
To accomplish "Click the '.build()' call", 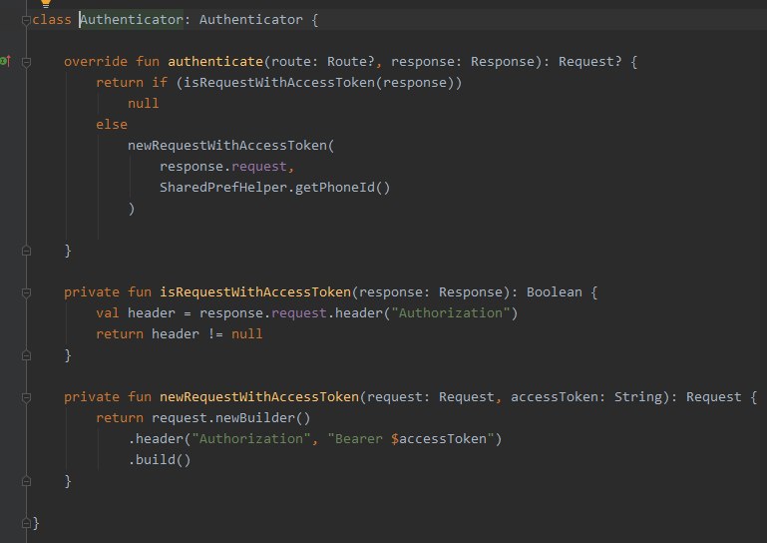I will pyautogui.click(x=160, y=460).
